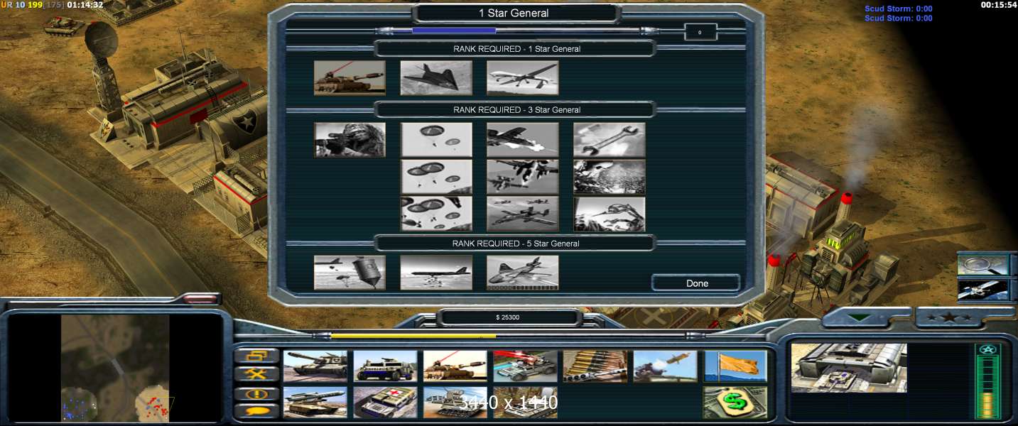Pick the Pathfinder sniper promotion
This screenshot has width=1018, height=426.
350,139
